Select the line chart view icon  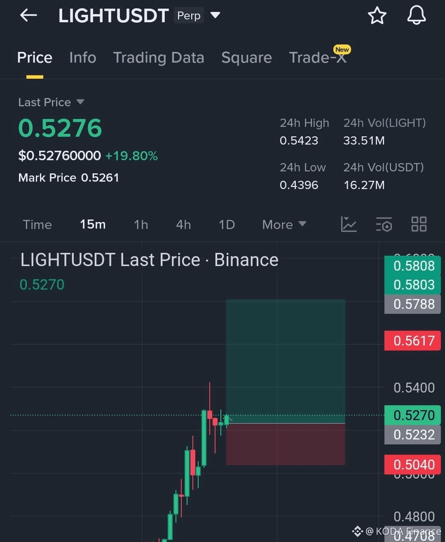coord(349,224)
